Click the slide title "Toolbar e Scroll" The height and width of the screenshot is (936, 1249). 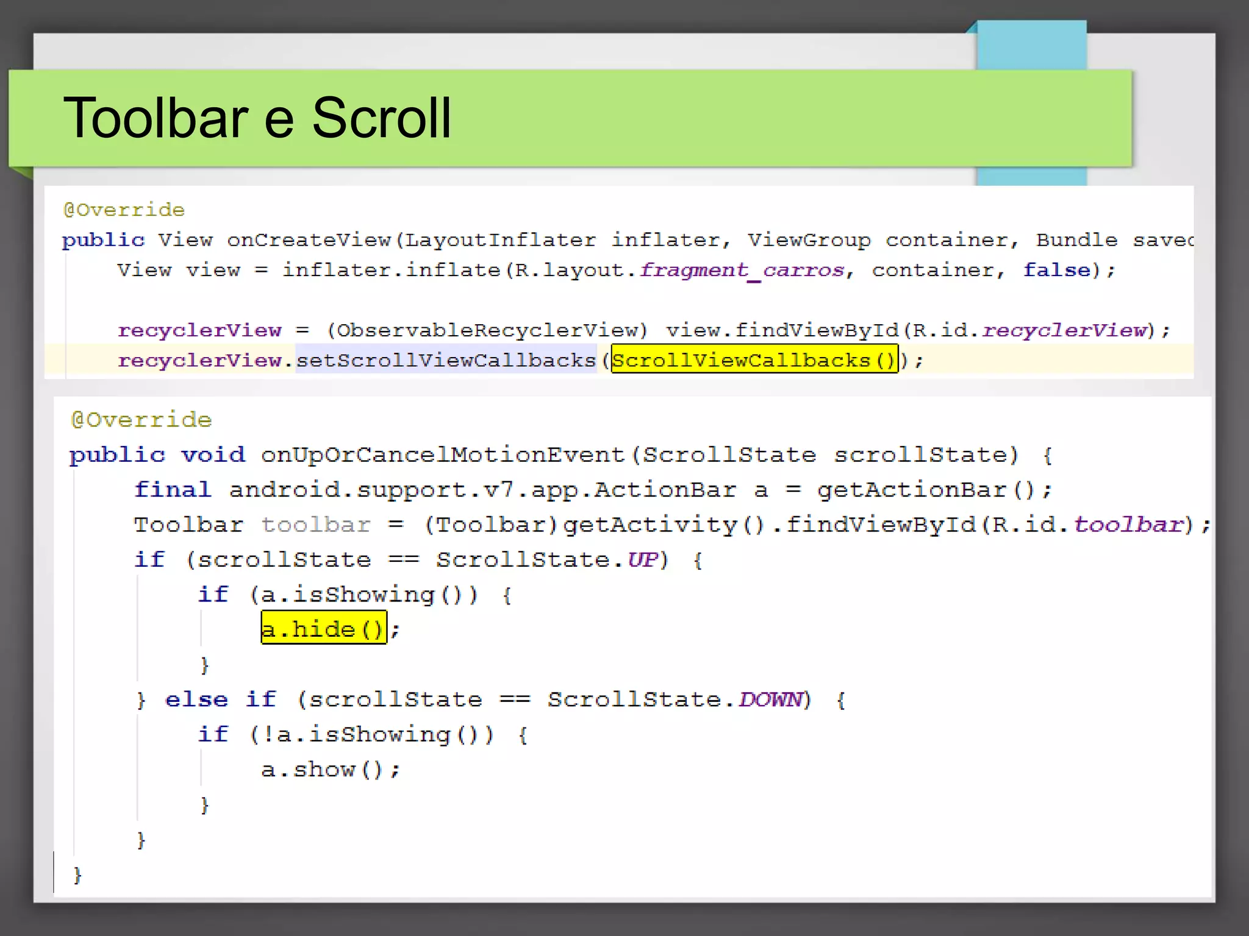(257, 118)
